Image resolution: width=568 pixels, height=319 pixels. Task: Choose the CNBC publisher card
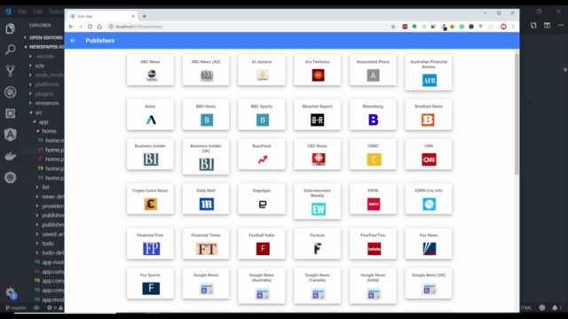coord(373,154)
